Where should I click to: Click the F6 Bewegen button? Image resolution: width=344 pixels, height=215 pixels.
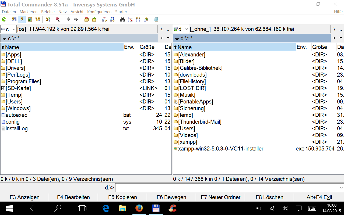171,197
